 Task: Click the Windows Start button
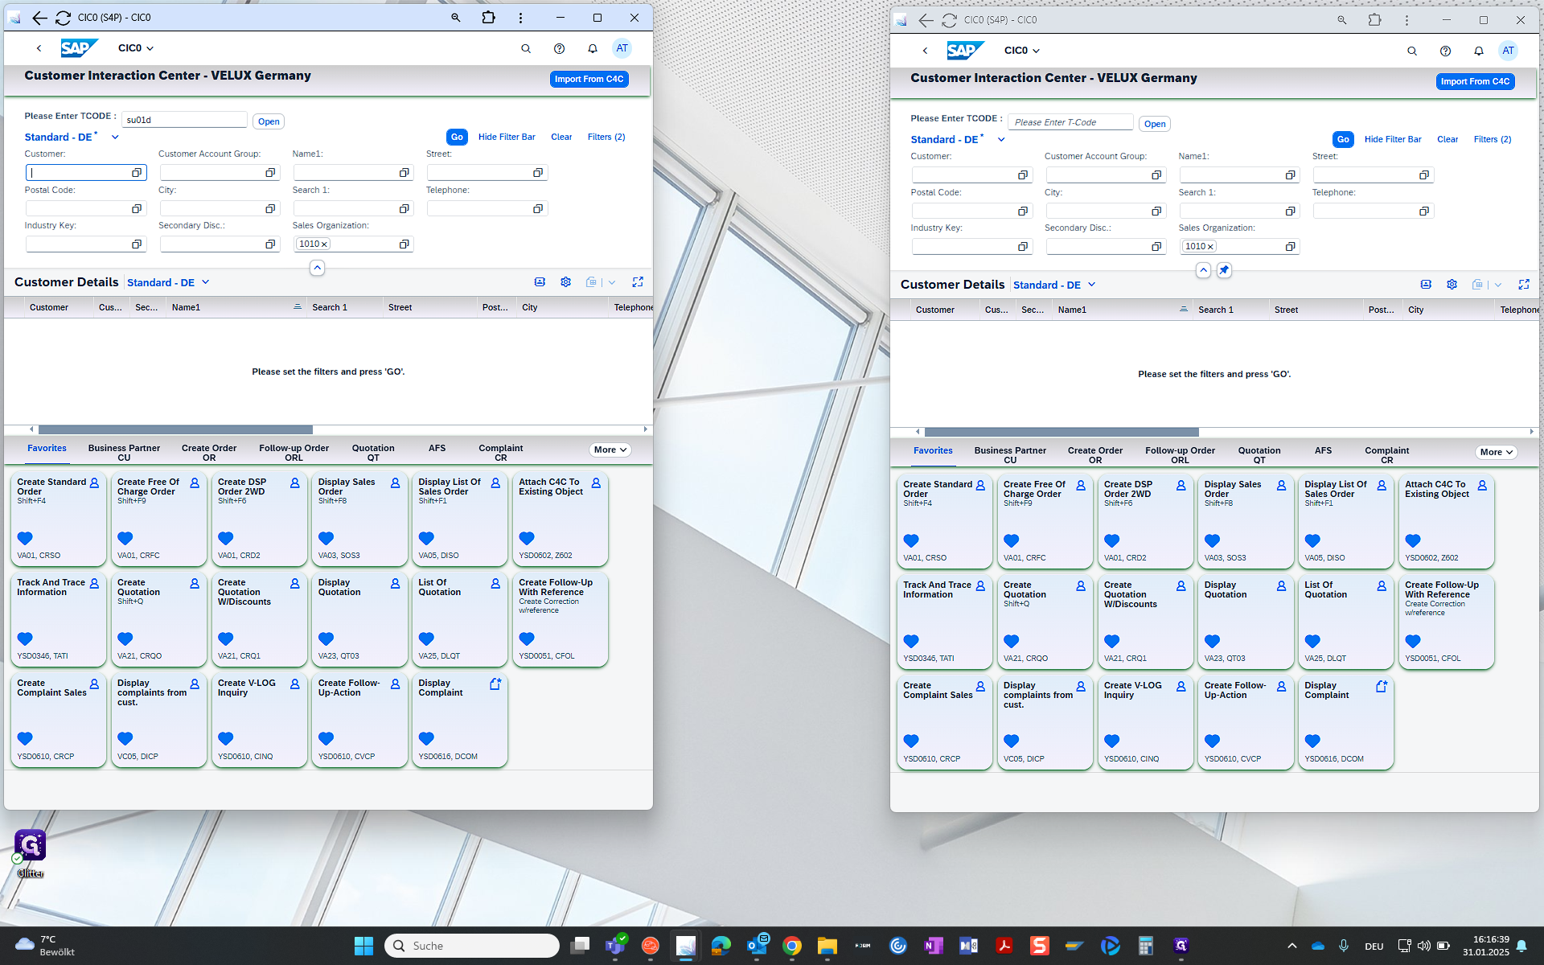(x=363, y=946)
